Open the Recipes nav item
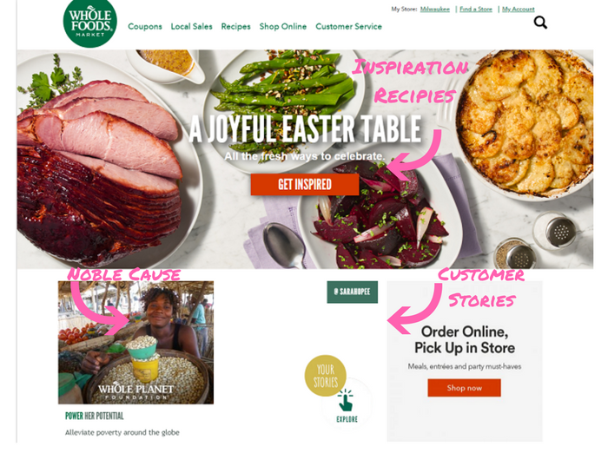Image resolution: width=608 pixels, height=466 pixels. click(235, 26)
